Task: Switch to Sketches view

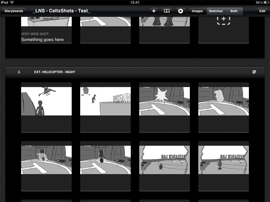Action: click(216, 11)
